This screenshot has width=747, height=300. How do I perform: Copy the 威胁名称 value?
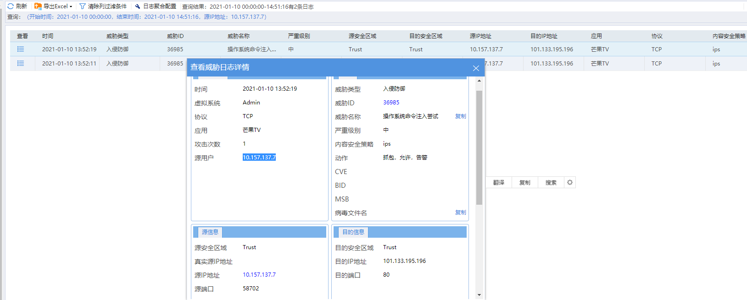[x=461, y=116]
